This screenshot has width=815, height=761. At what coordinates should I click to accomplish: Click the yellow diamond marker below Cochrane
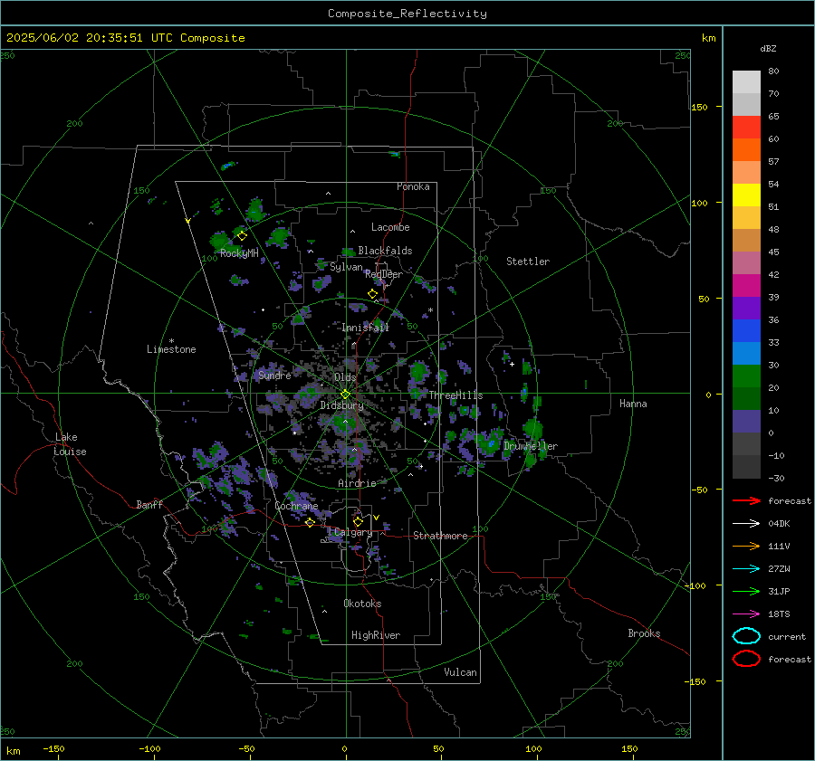(x=311, y=522)
